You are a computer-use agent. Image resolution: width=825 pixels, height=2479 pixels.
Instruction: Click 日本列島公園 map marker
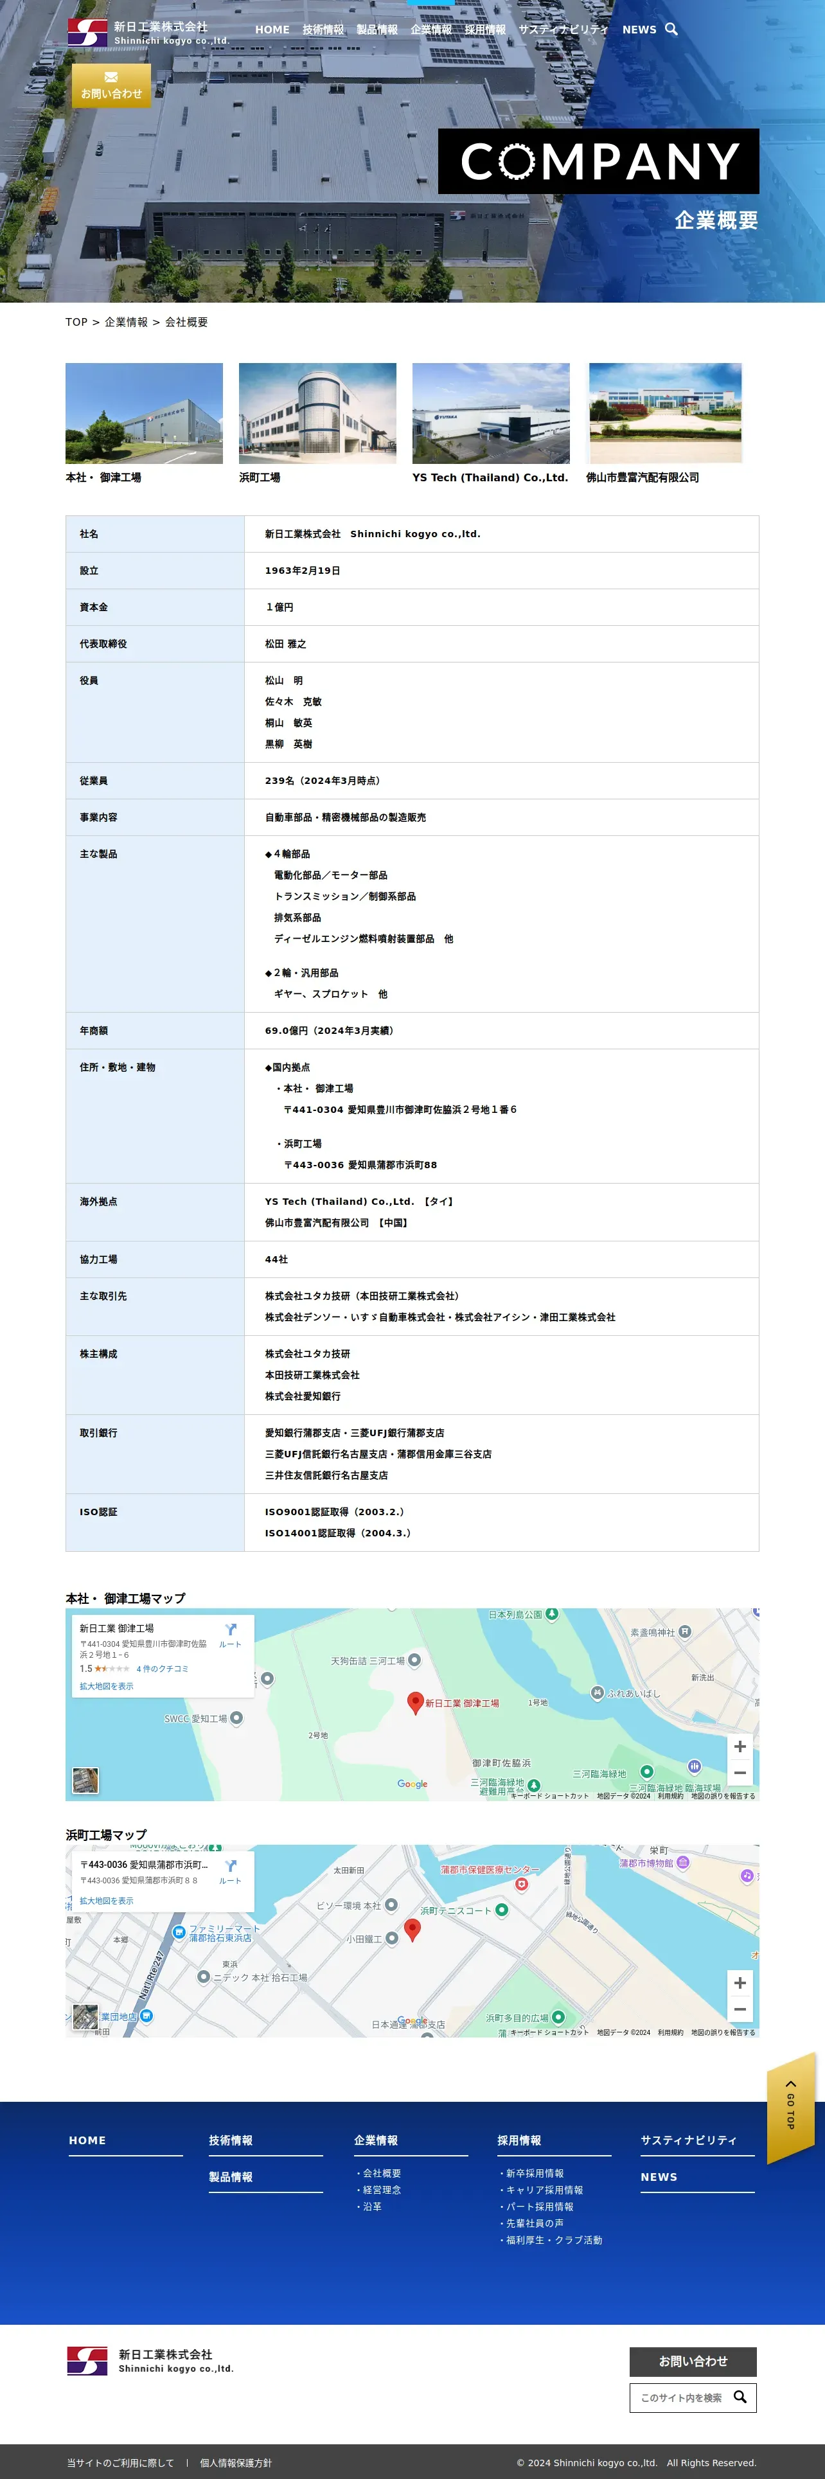tap(551, 1615)
